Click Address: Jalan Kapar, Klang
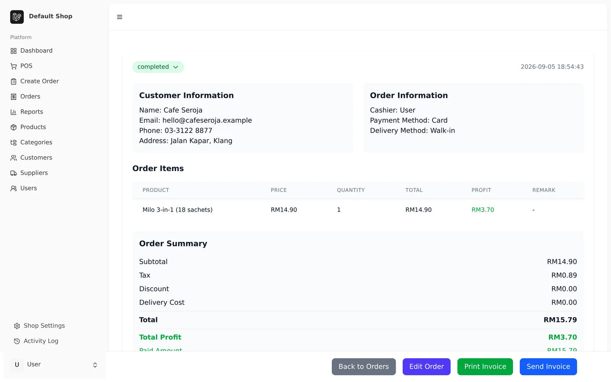The width and height of the screenshot is (611, 382). (186, 141)
